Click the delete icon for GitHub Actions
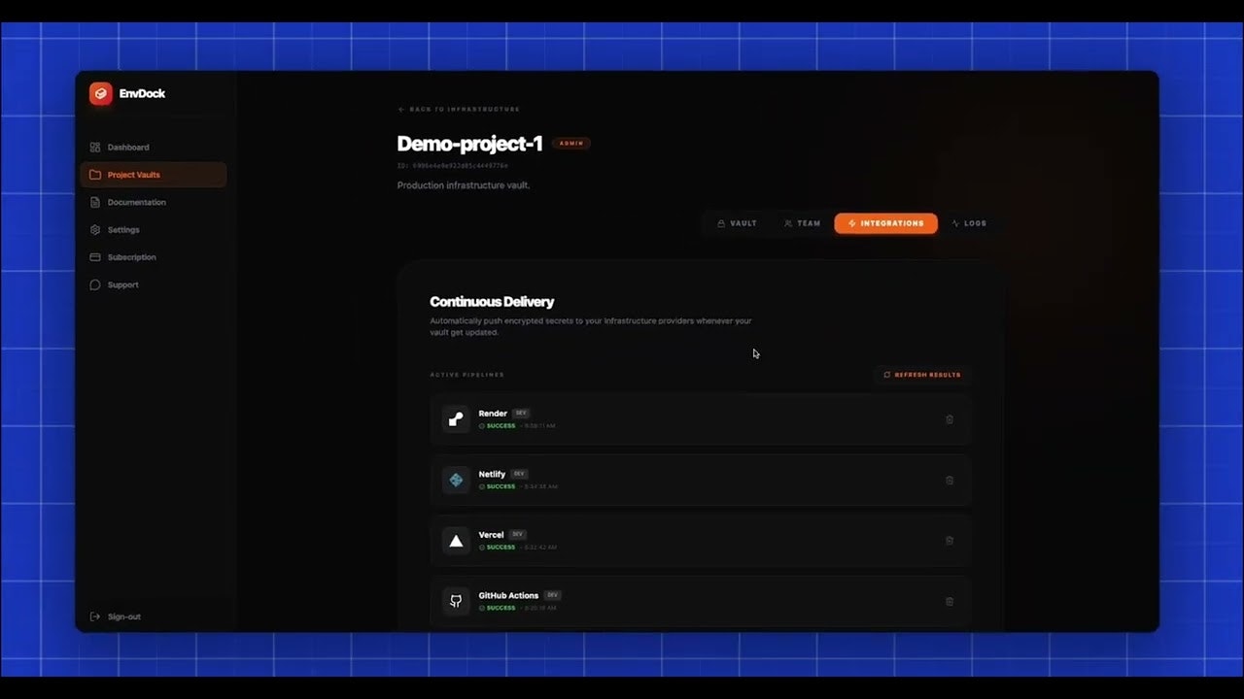The height and width of the screenshot is (699, 1244). pyautogui.click(x=950, y=601)
